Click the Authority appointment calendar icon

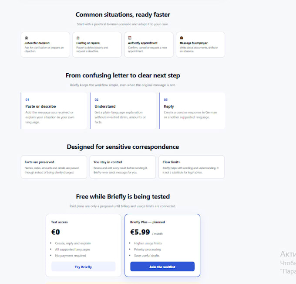point(130,38)
